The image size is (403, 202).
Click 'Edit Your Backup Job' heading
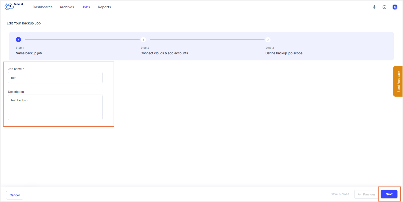(x=24, y=23)
